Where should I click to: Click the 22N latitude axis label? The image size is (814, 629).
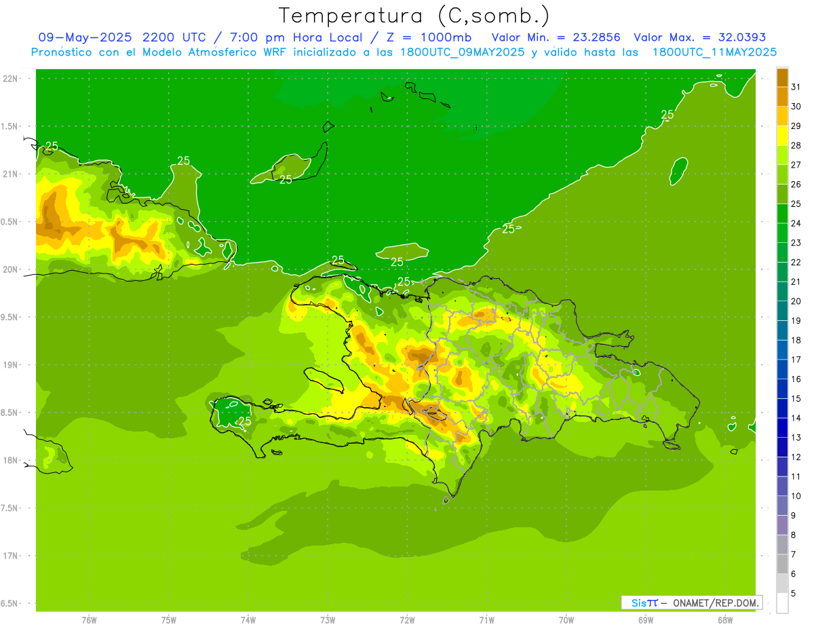pyautogui.click(x=11, y=79)
